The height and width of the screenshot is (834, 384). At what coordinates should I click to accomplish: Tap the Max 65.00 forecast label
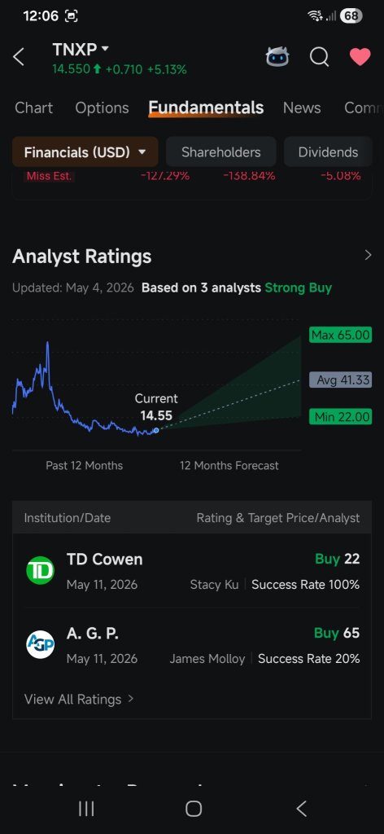pos(340,335)
